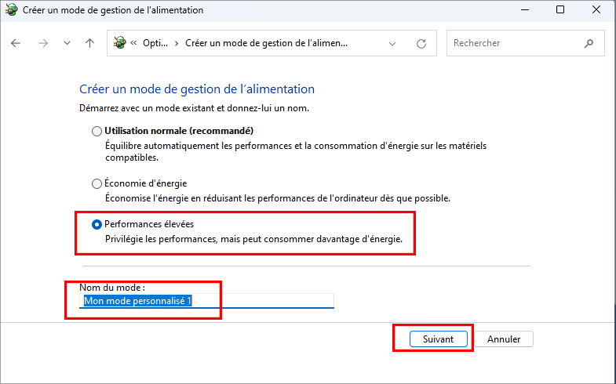Go back with the left arrow

click(x=16, y=43)
